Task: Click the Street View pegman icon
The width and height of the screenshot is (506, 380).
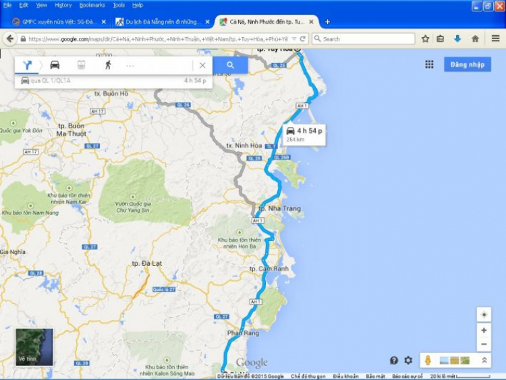Action: 428,360
